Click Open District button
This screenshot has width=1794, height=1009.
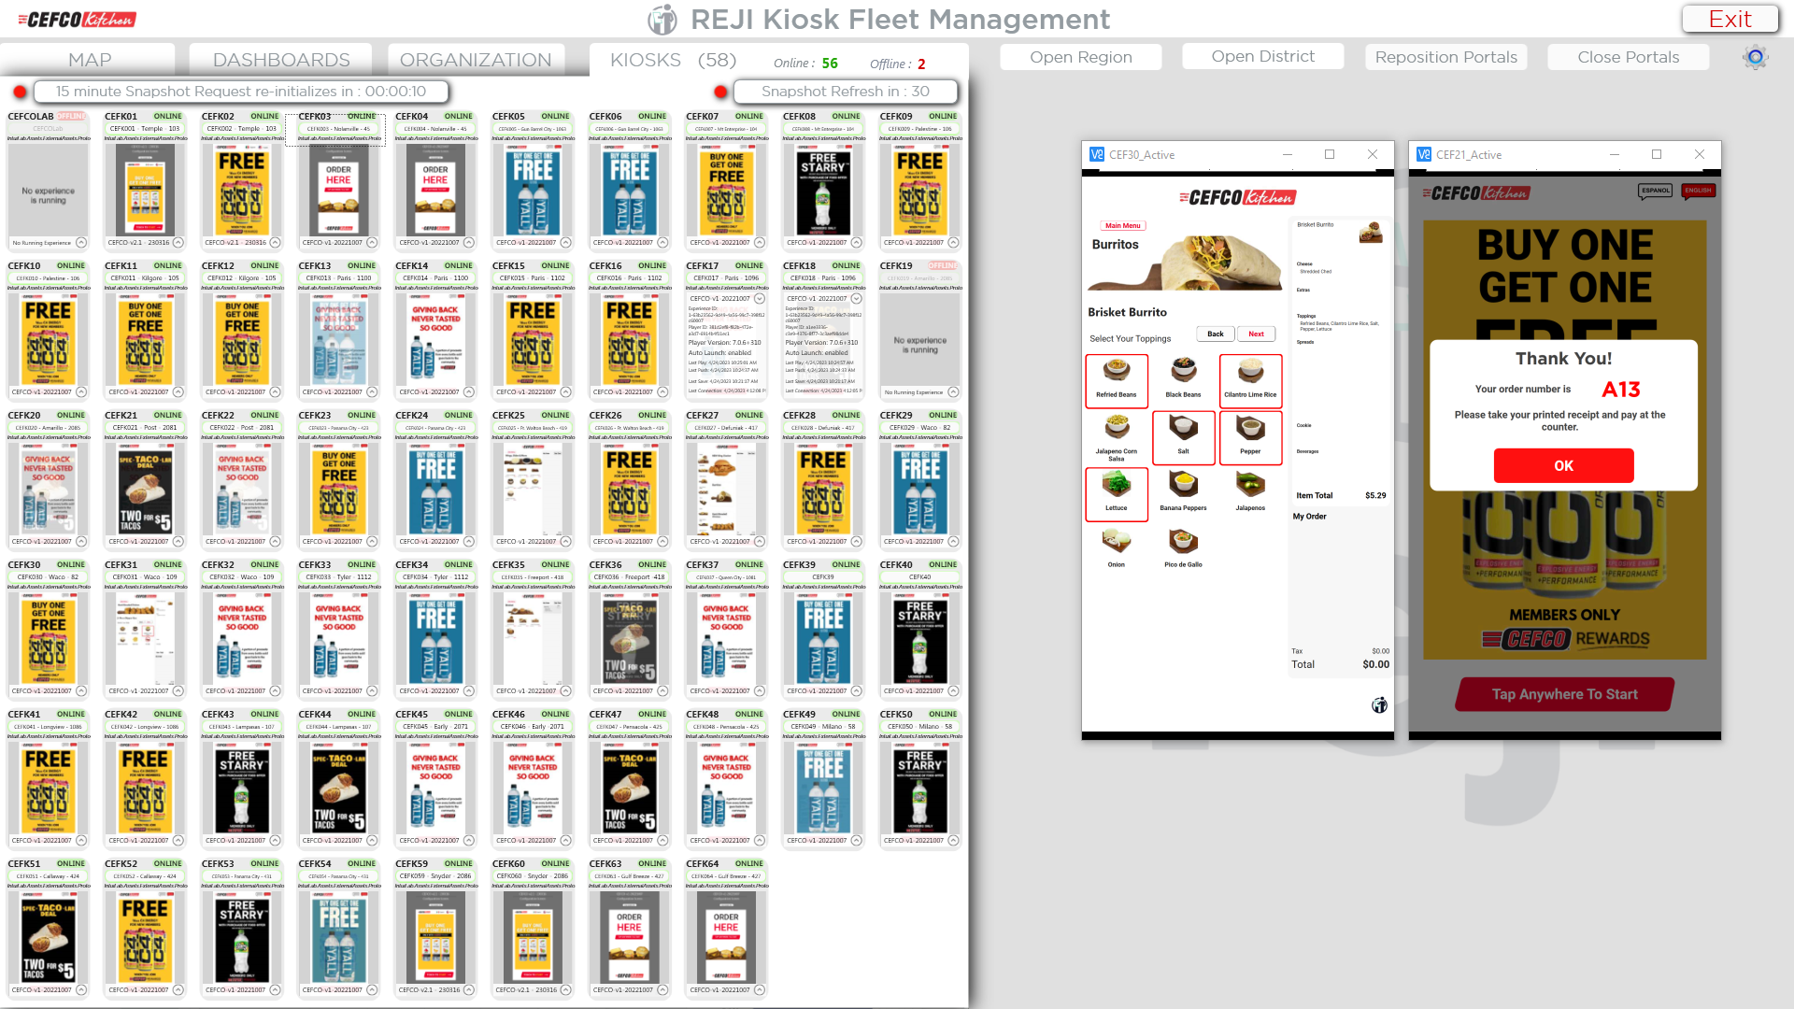[x=1263, y=56]
